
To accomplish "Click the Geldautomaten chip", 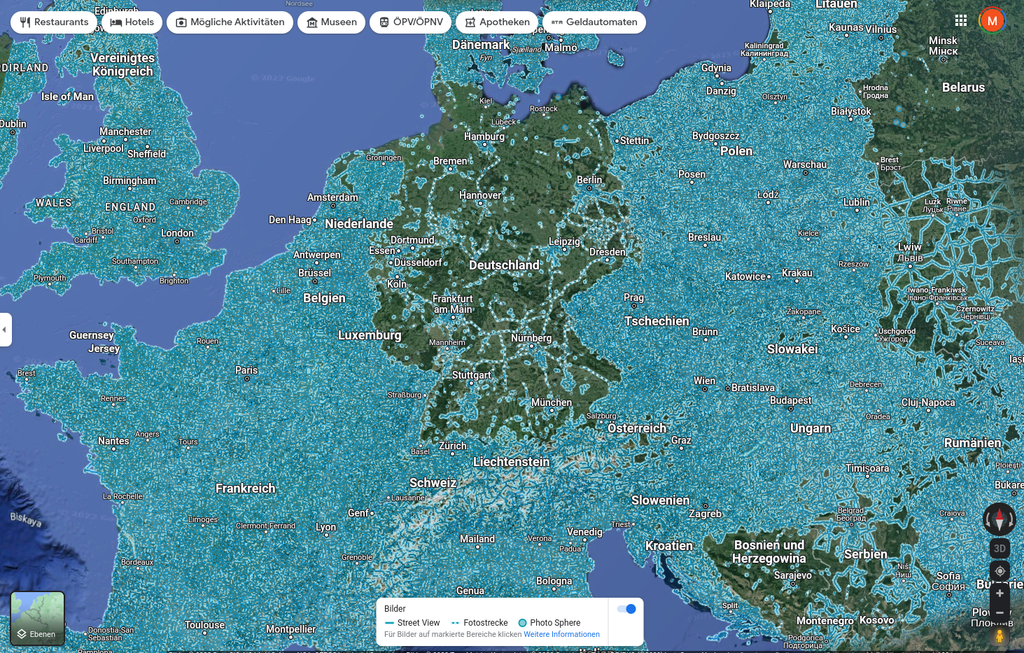I will coord(594,22).
